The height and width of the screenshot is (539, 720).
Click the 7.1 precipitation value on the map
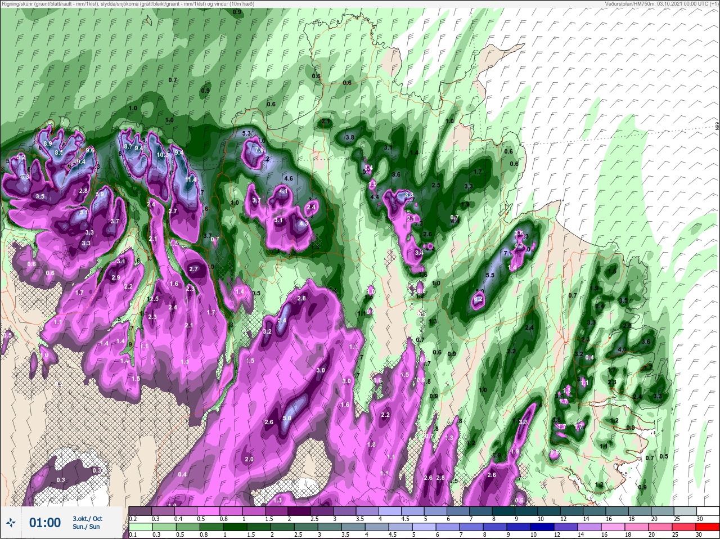(508, 254)
